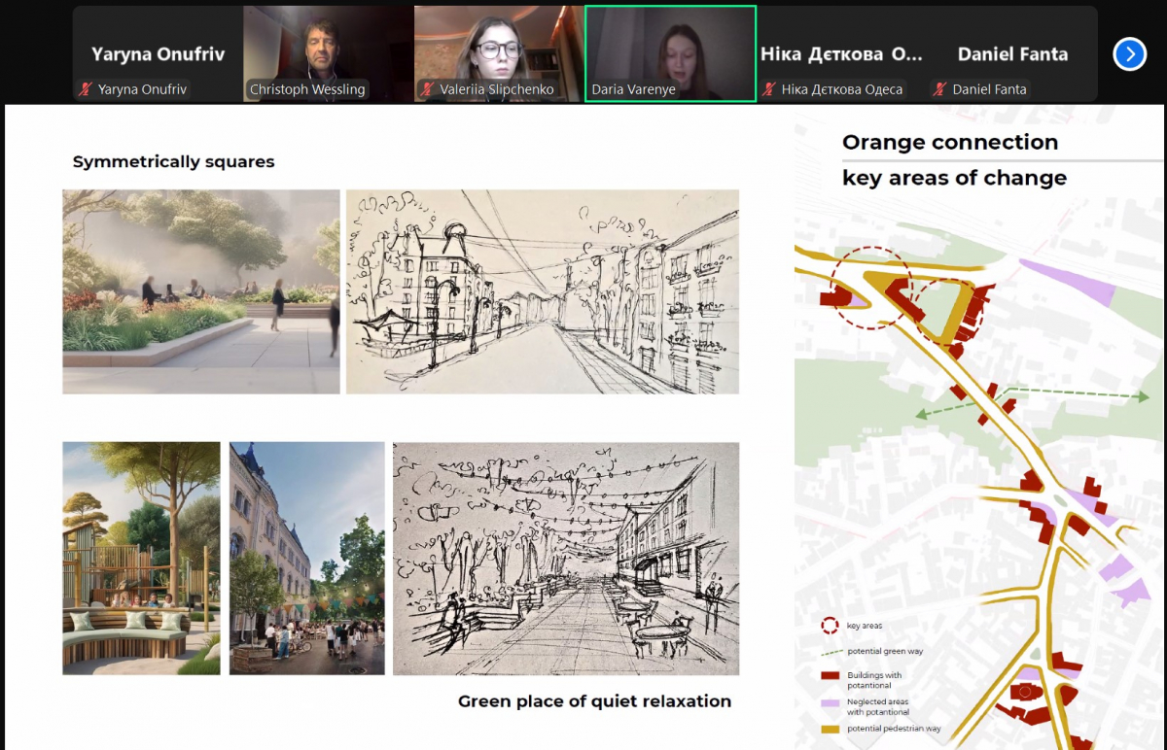The width and height of the screenshot is (1167, 750).
Task: Click the dark red Buildings legend swatch
Action: pos(831,676)
